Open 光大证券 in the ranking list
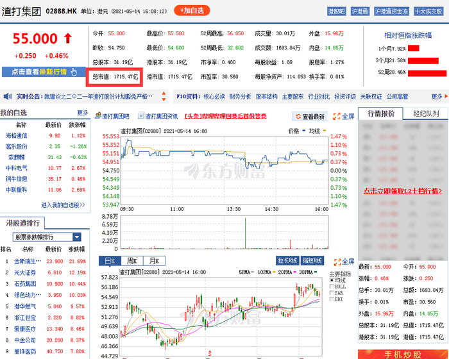The width and height of the screenshot is (449, 359). click(25, 272)
